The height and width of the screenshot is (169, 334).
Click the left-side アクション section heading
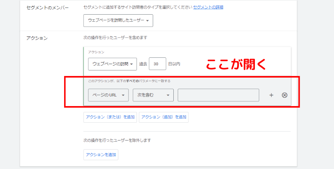[37, 38]
